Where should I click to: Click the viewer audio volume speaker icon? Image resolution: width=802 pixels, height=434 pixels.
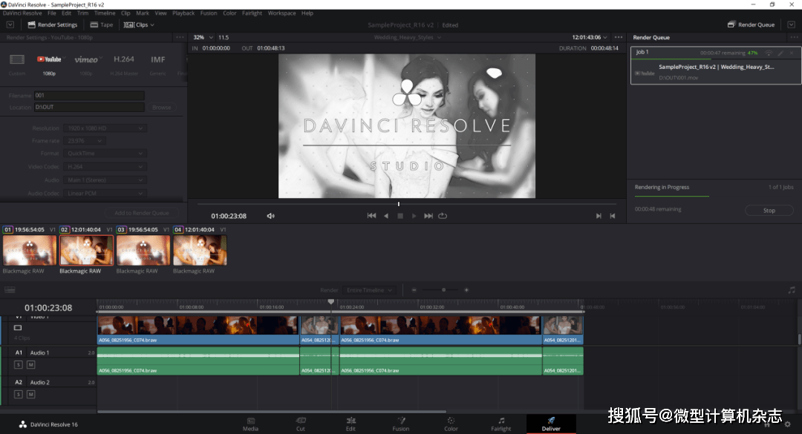[270, 216]
